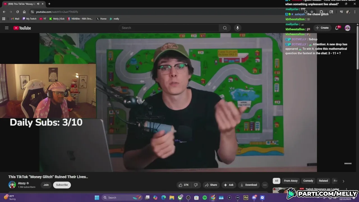Share the video
The width and height of the screenshot is (359, 202).
[211, 185]
